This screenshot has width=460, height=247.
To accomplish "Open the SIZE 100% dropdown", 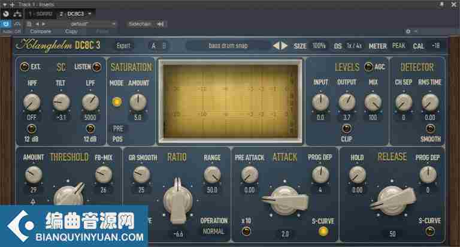I will coord(319,46).
